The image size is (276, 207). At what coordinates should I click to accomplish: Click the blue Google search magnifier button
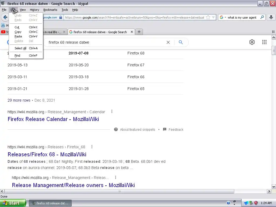pyautogui.click(x=181, y=42)
